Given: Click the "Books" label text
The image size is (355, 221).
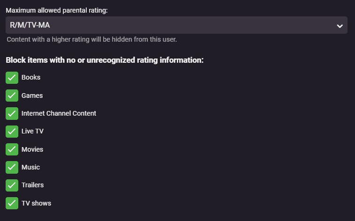Looking at the screenshot, I should coord(31,77).
